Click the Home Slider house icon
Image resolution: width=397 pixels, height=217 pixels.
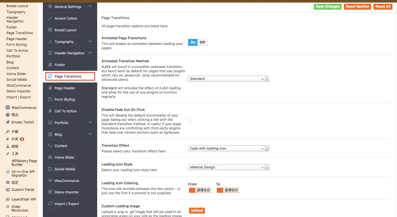pos(50,157)
